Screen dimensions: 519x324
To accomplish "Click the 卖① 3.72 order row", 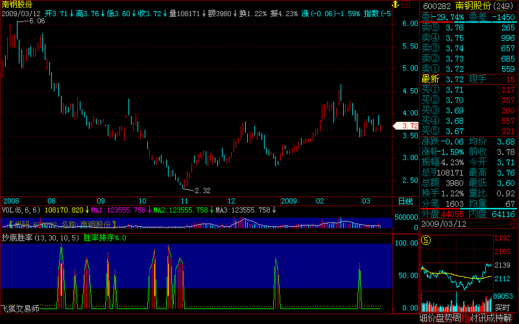I will point(468,69).
